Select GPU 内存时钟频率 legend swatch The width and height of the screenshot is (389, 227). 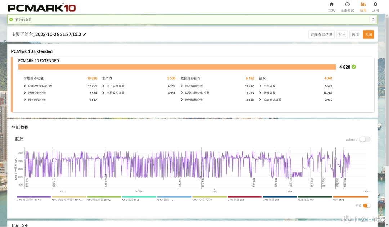(69, 197)
